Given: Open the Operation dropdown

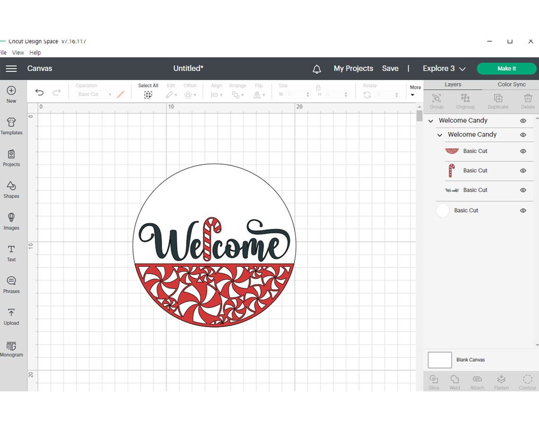Looking at the screenshot, I should point(94,94).
